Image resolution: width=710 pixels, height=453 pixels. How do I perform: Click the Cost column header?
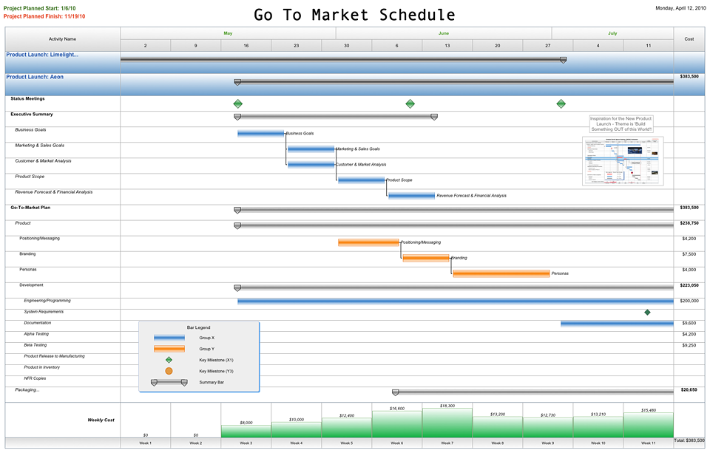pyautogui.click(x=689, y=38)
